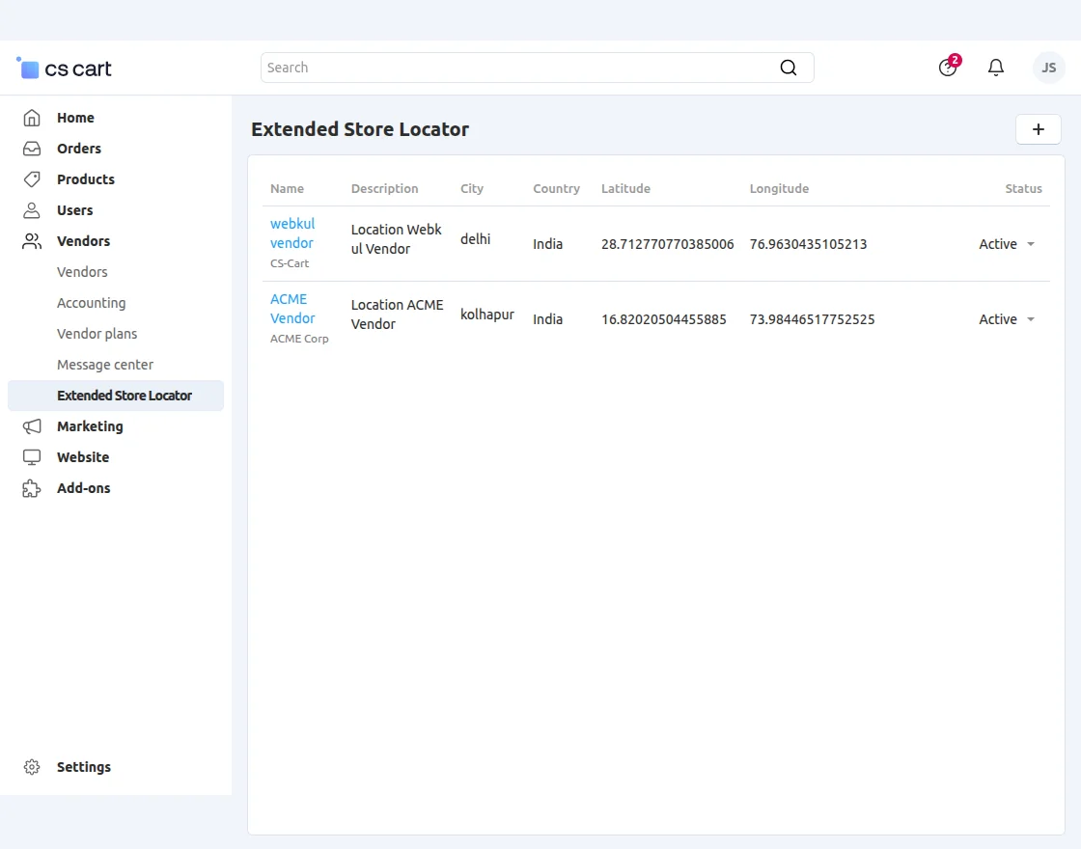Collapse the Vendors sidebar section
The width and height of the screenshot is (1081, 849).
pos(83,241)
